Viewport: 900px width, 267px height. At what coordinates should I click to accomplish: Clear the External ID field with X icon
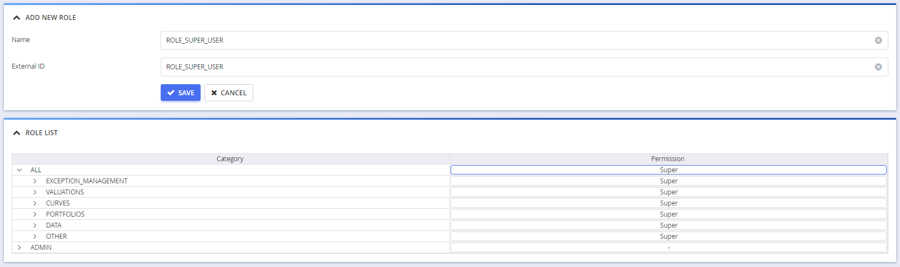[x=878, y=67]
